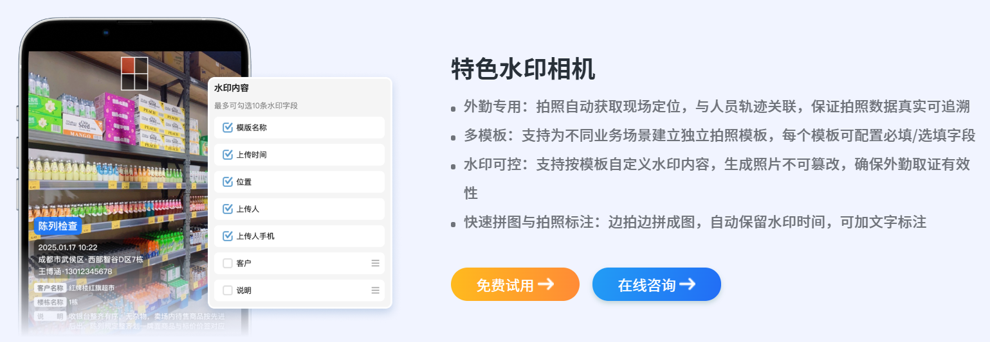Toggle the 上传人手机 checkbox
990x342 pixels.
tap(227, 236)
